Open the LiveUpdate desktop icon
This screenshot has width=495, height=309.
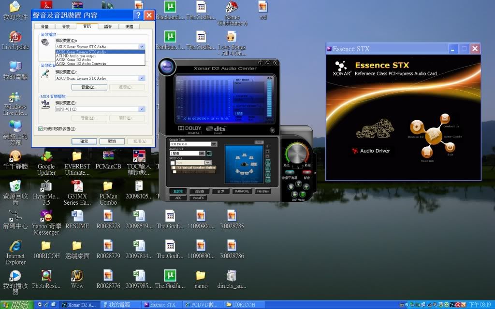click(15, 41)
